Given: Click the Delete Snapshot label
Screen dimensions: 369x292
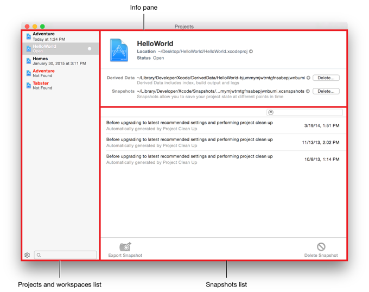Looking at the screenshot, I should 321,255.
